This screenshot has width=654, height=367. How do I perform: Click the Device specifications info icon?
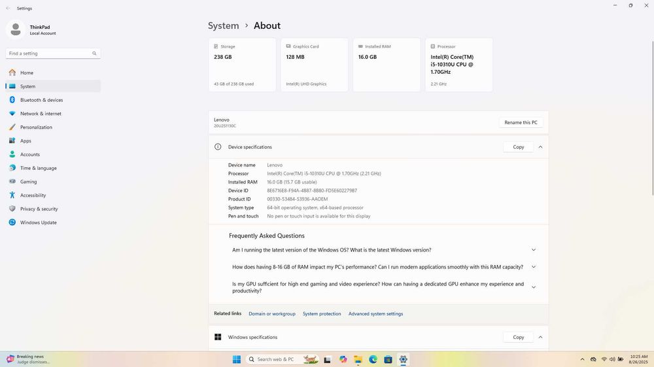pos(218,147)
